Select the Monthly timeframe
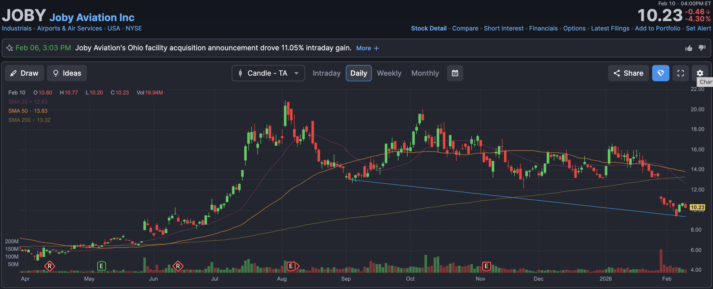Screen dimensions: 713x289 [425, 73]
